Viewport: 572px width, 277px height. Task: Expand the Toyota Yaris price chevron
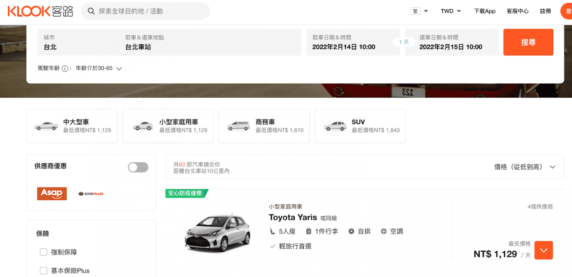(x=543, y=250)
